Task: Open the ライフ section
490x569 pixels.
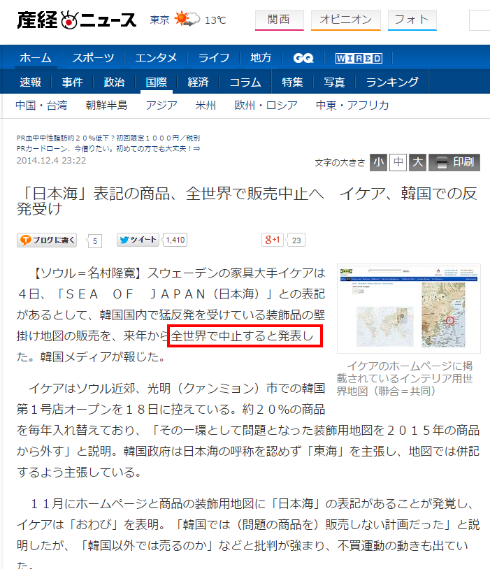Action: pyautogui.click(x=213, y=58)
